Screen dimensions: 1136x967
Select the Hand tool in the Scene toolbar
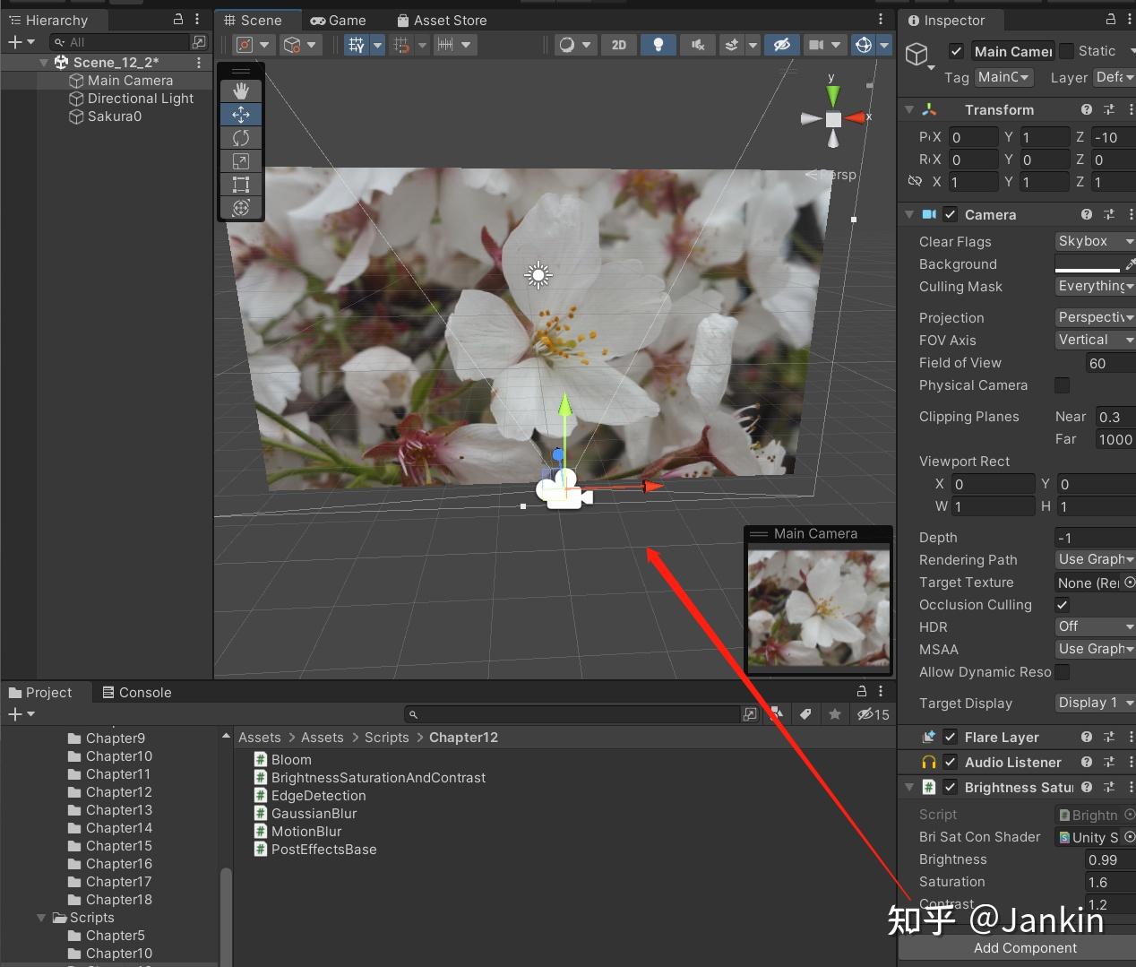tap(240, 90)
